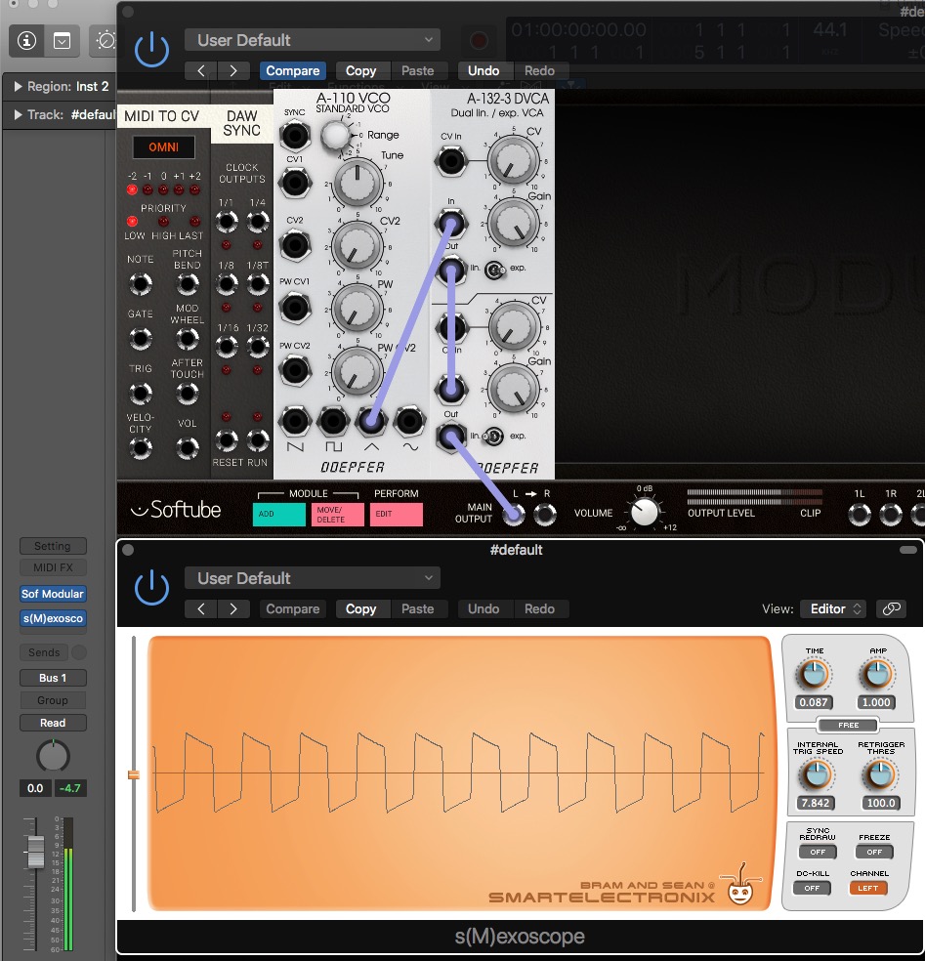
Task: Click the PITCH BEND output jack
Action: pos(187,284)
